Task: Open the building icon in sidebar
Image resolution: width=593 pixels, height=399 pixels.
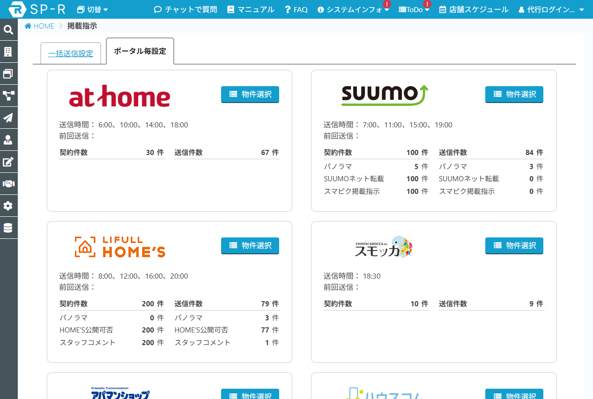Action: click(8, 52)
